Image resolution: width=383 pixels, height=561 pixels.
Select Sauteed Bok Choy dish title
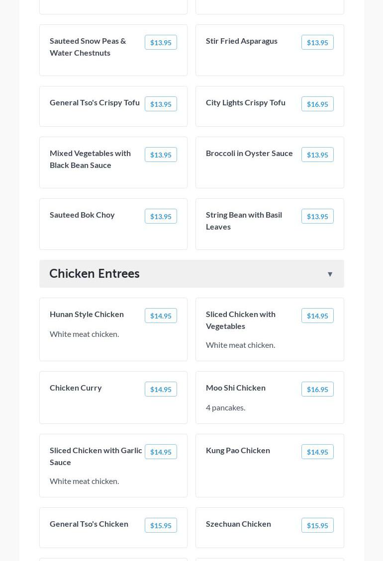coord(82,215)
